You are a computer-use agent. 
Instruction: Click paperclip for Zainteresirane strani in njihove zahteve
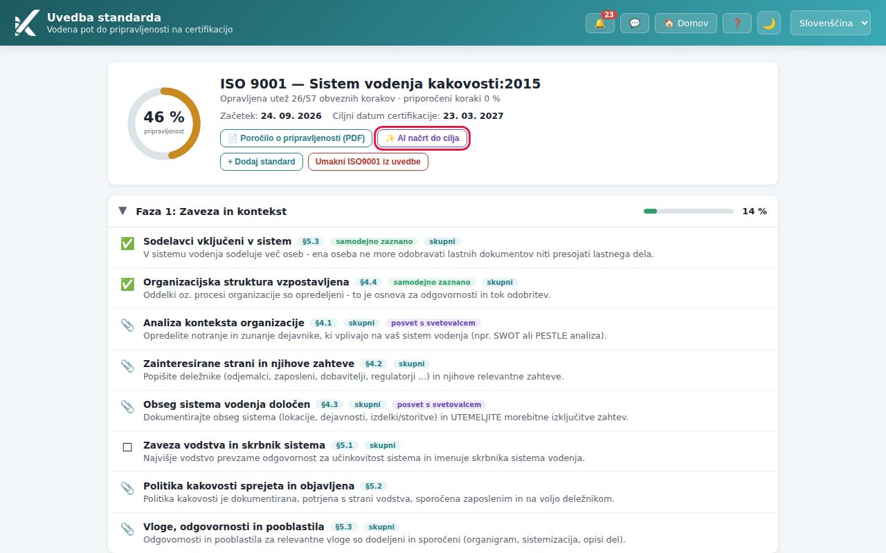click(x=127, y=366)
